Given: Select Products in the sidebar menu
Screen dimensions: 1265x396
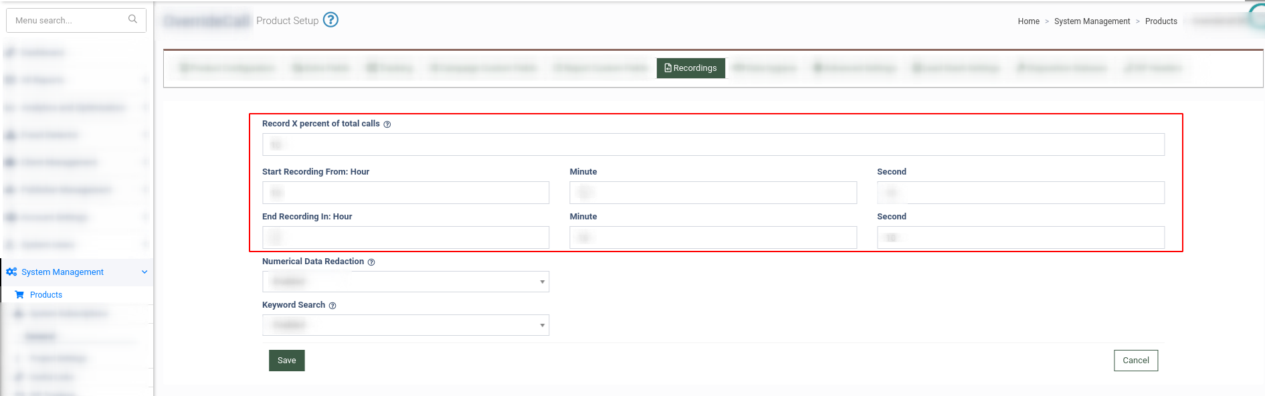Looking at the screenshot, I should [46, 295].
